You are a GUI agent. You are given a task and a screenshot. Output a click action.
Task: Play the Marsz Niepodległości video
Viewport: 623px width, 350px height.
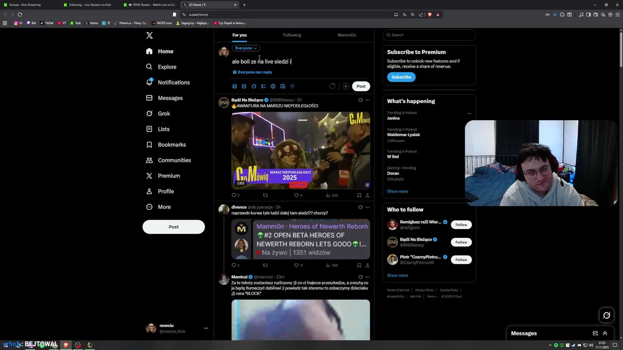[301, 150]
